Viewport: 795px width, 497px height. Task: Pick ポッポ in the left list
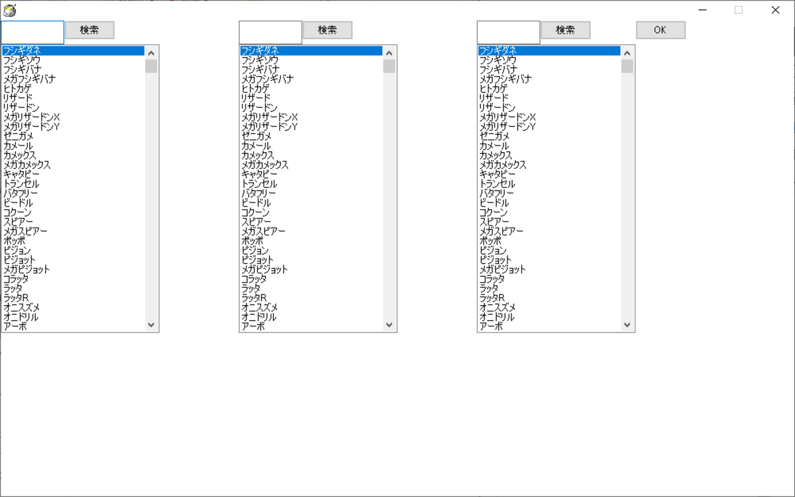[x=73, y=242]
